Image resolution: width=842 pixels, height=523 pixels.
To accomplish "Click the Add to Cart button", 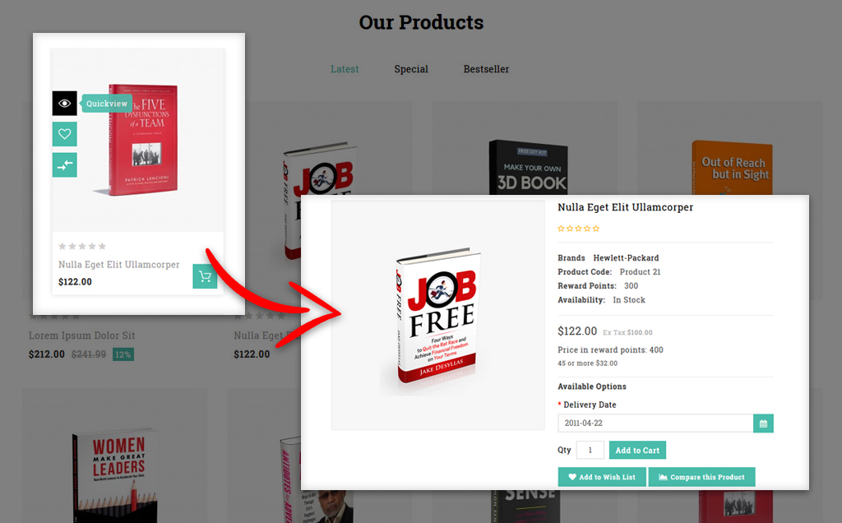I will (637, 450).
